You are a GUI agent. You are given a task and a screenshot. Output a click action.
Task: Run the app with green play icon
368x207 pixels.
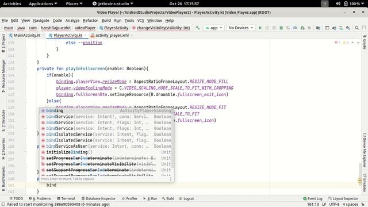260,28
